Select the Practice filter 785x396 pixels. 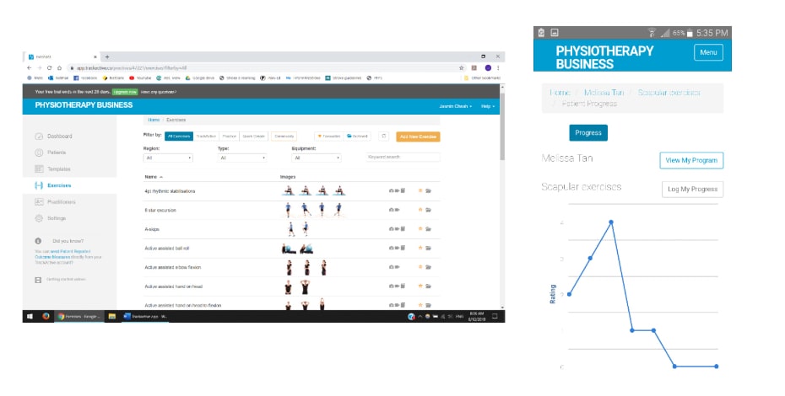(230, 136)
